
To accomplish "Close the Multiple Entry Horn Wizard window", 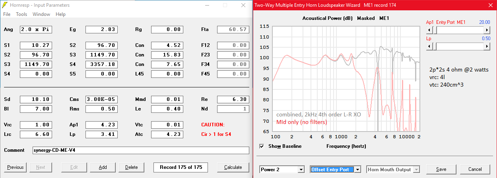I will (489, 5).
